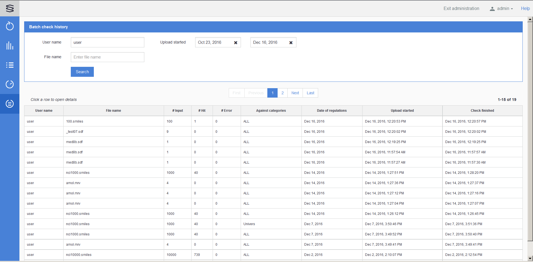
Task: Open the bar chart statistics sidebar icon
Action: [10, 46]
